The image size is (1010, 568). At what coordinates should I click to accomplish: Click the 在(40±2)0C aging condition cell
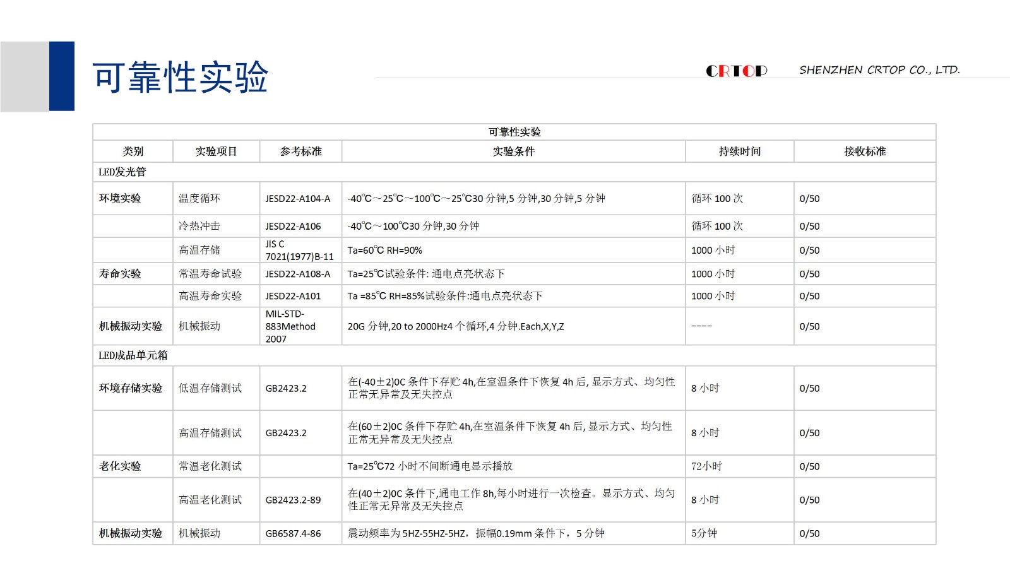513,500
